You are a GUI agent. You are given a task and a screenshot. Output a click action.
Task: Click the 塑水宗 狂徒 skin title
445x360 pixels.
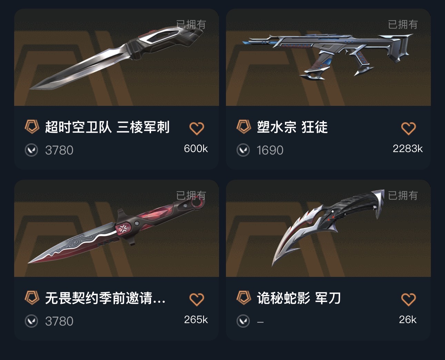pos(293,127)
